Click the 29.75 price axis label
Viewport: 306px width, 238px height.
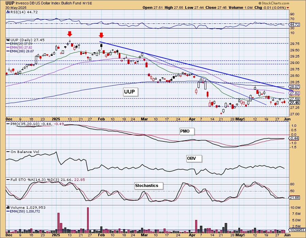(295, 44)
